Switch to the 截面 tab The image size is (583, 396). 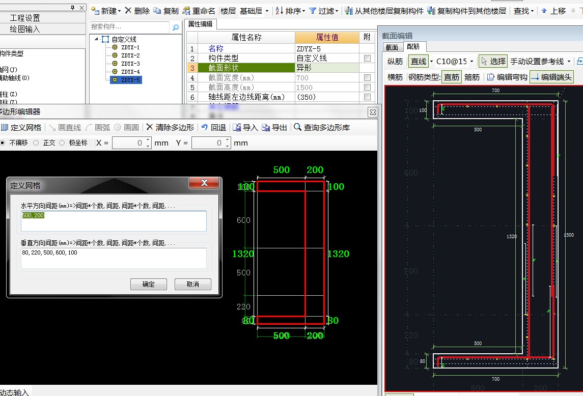(392, 47)
